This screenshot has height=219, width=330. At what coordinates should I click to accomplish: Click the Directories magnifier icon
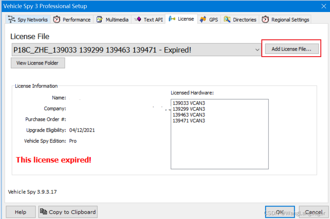pos(227,19)
